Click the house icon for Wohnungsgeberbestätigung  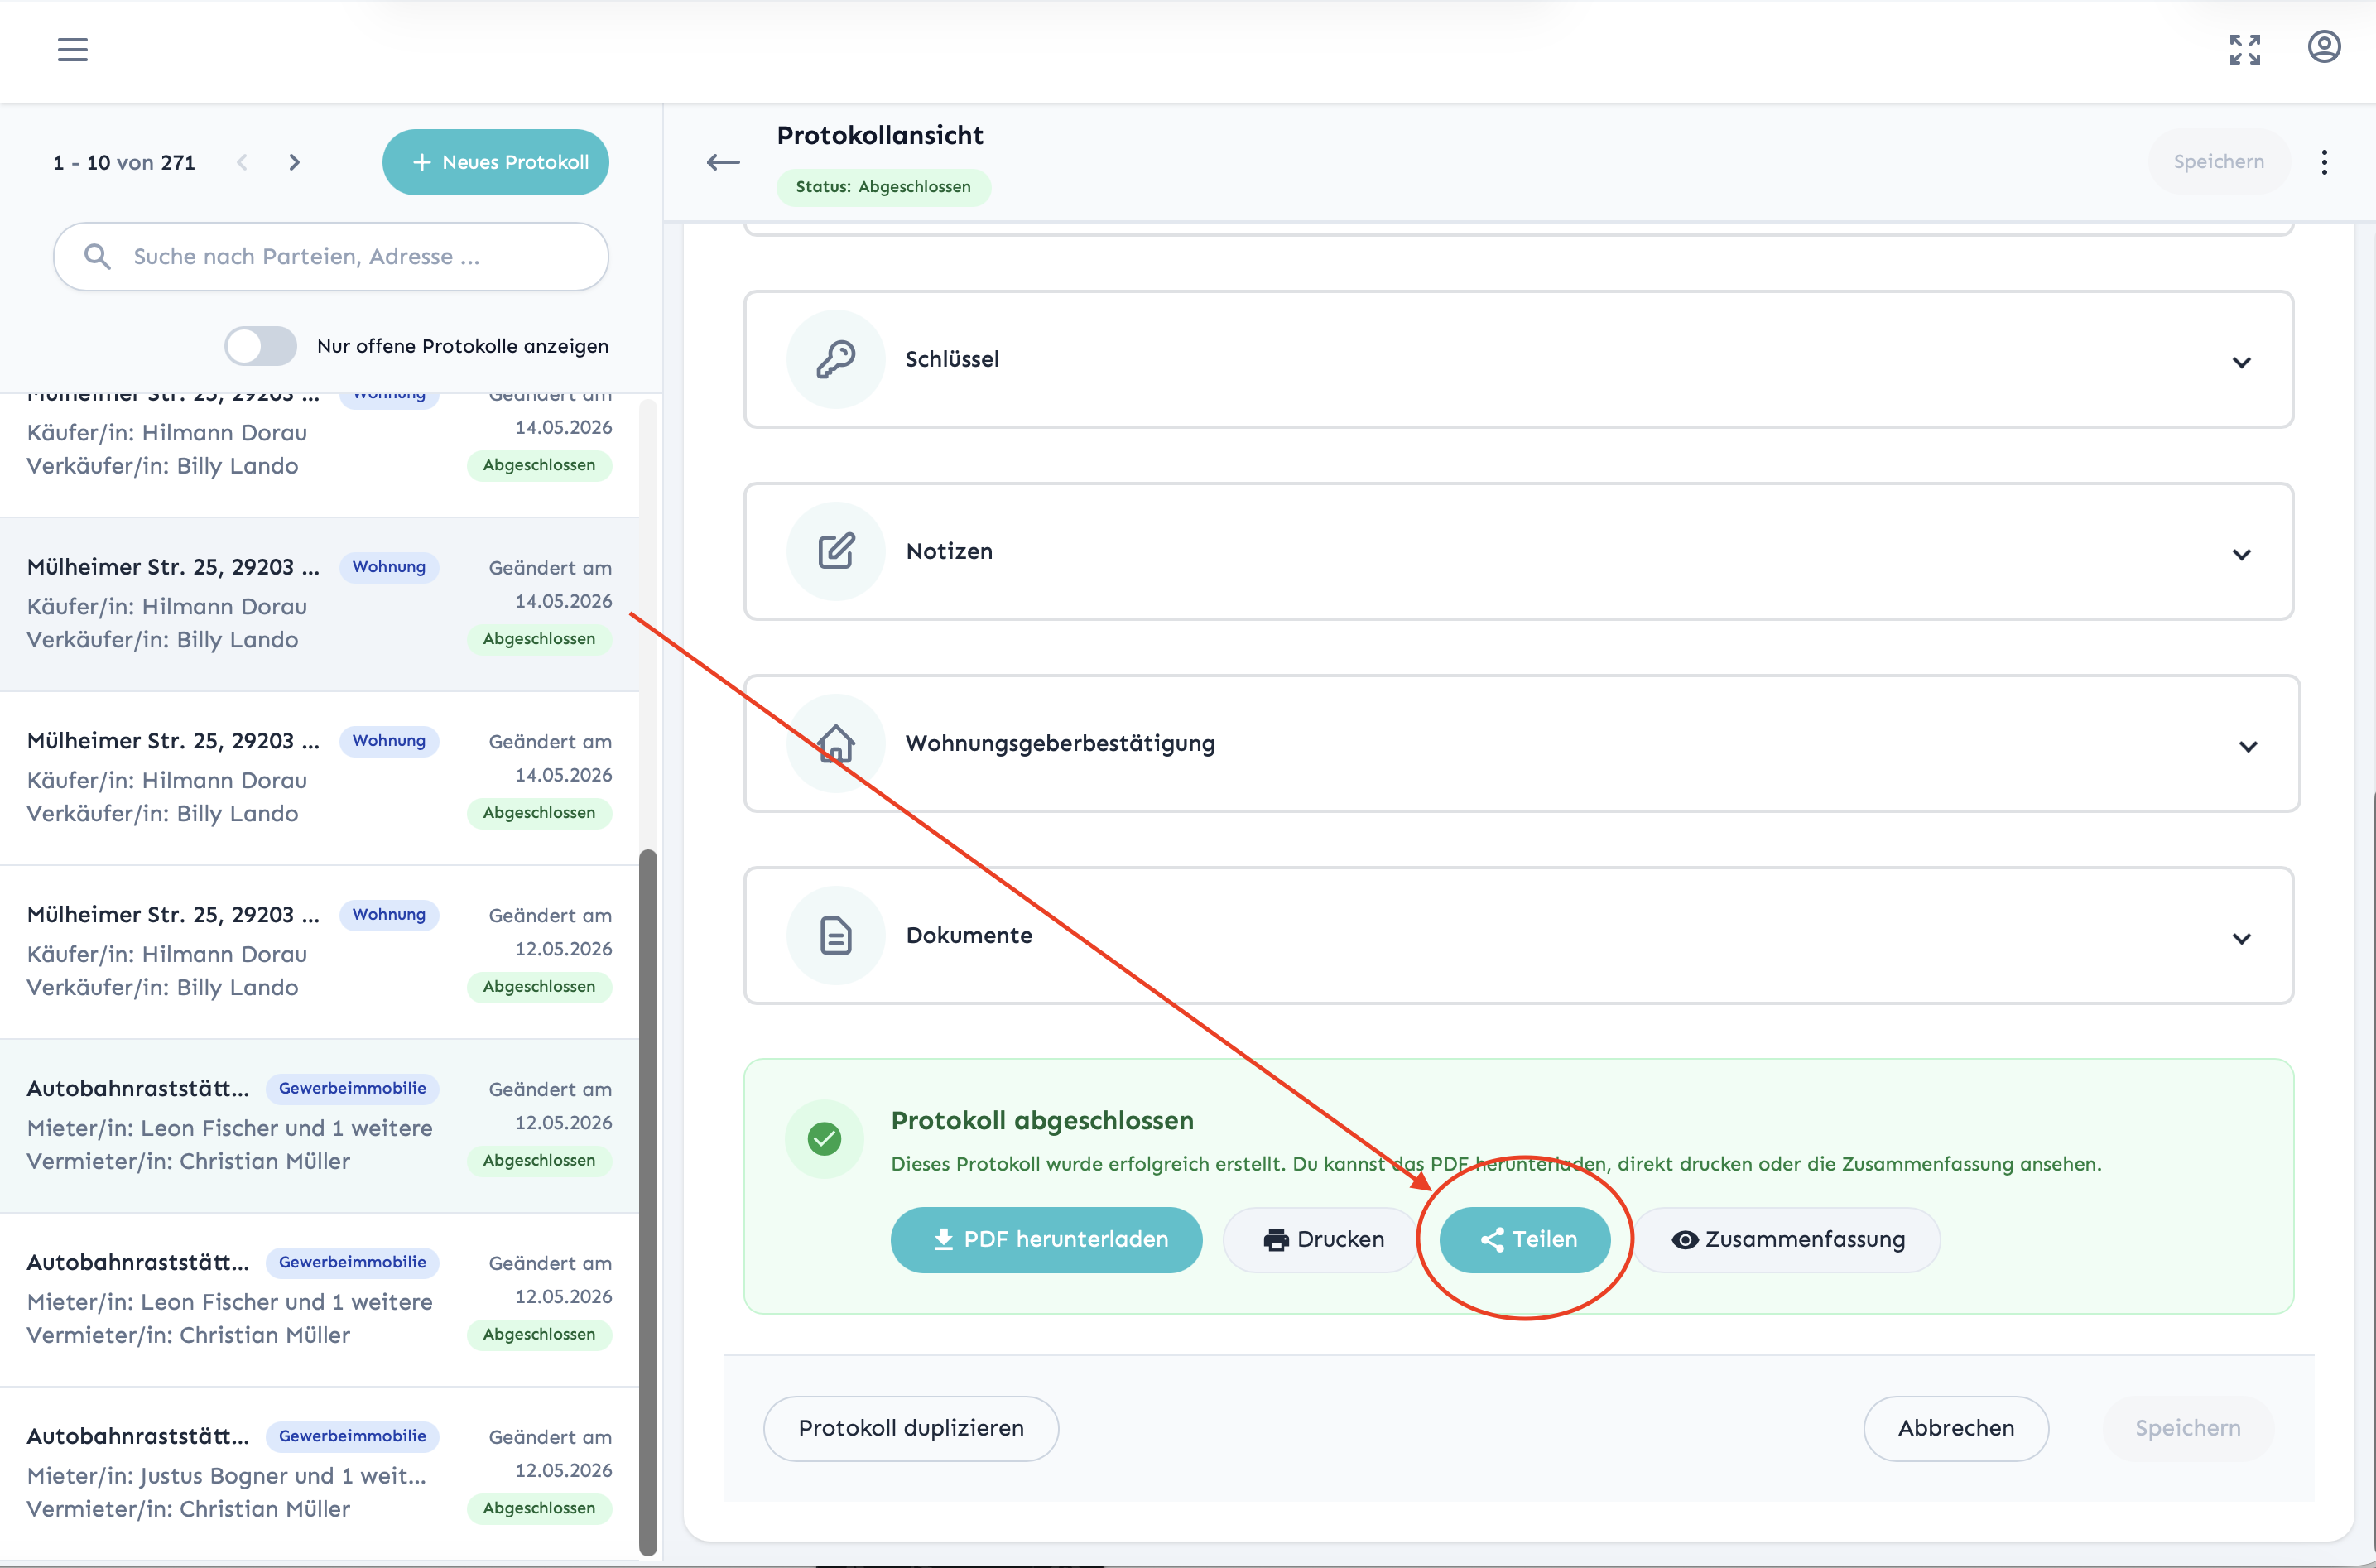coord(836,743)
